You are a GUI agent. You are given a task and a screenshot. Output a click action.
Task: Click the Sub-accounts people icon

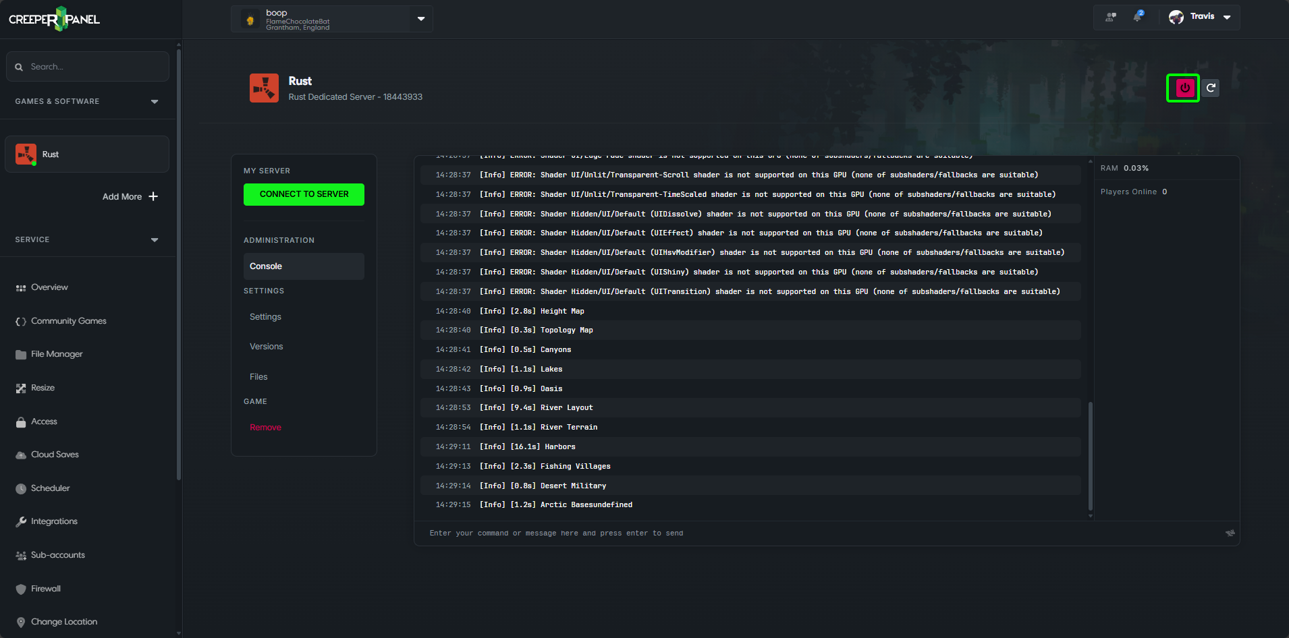click(21, 556)
